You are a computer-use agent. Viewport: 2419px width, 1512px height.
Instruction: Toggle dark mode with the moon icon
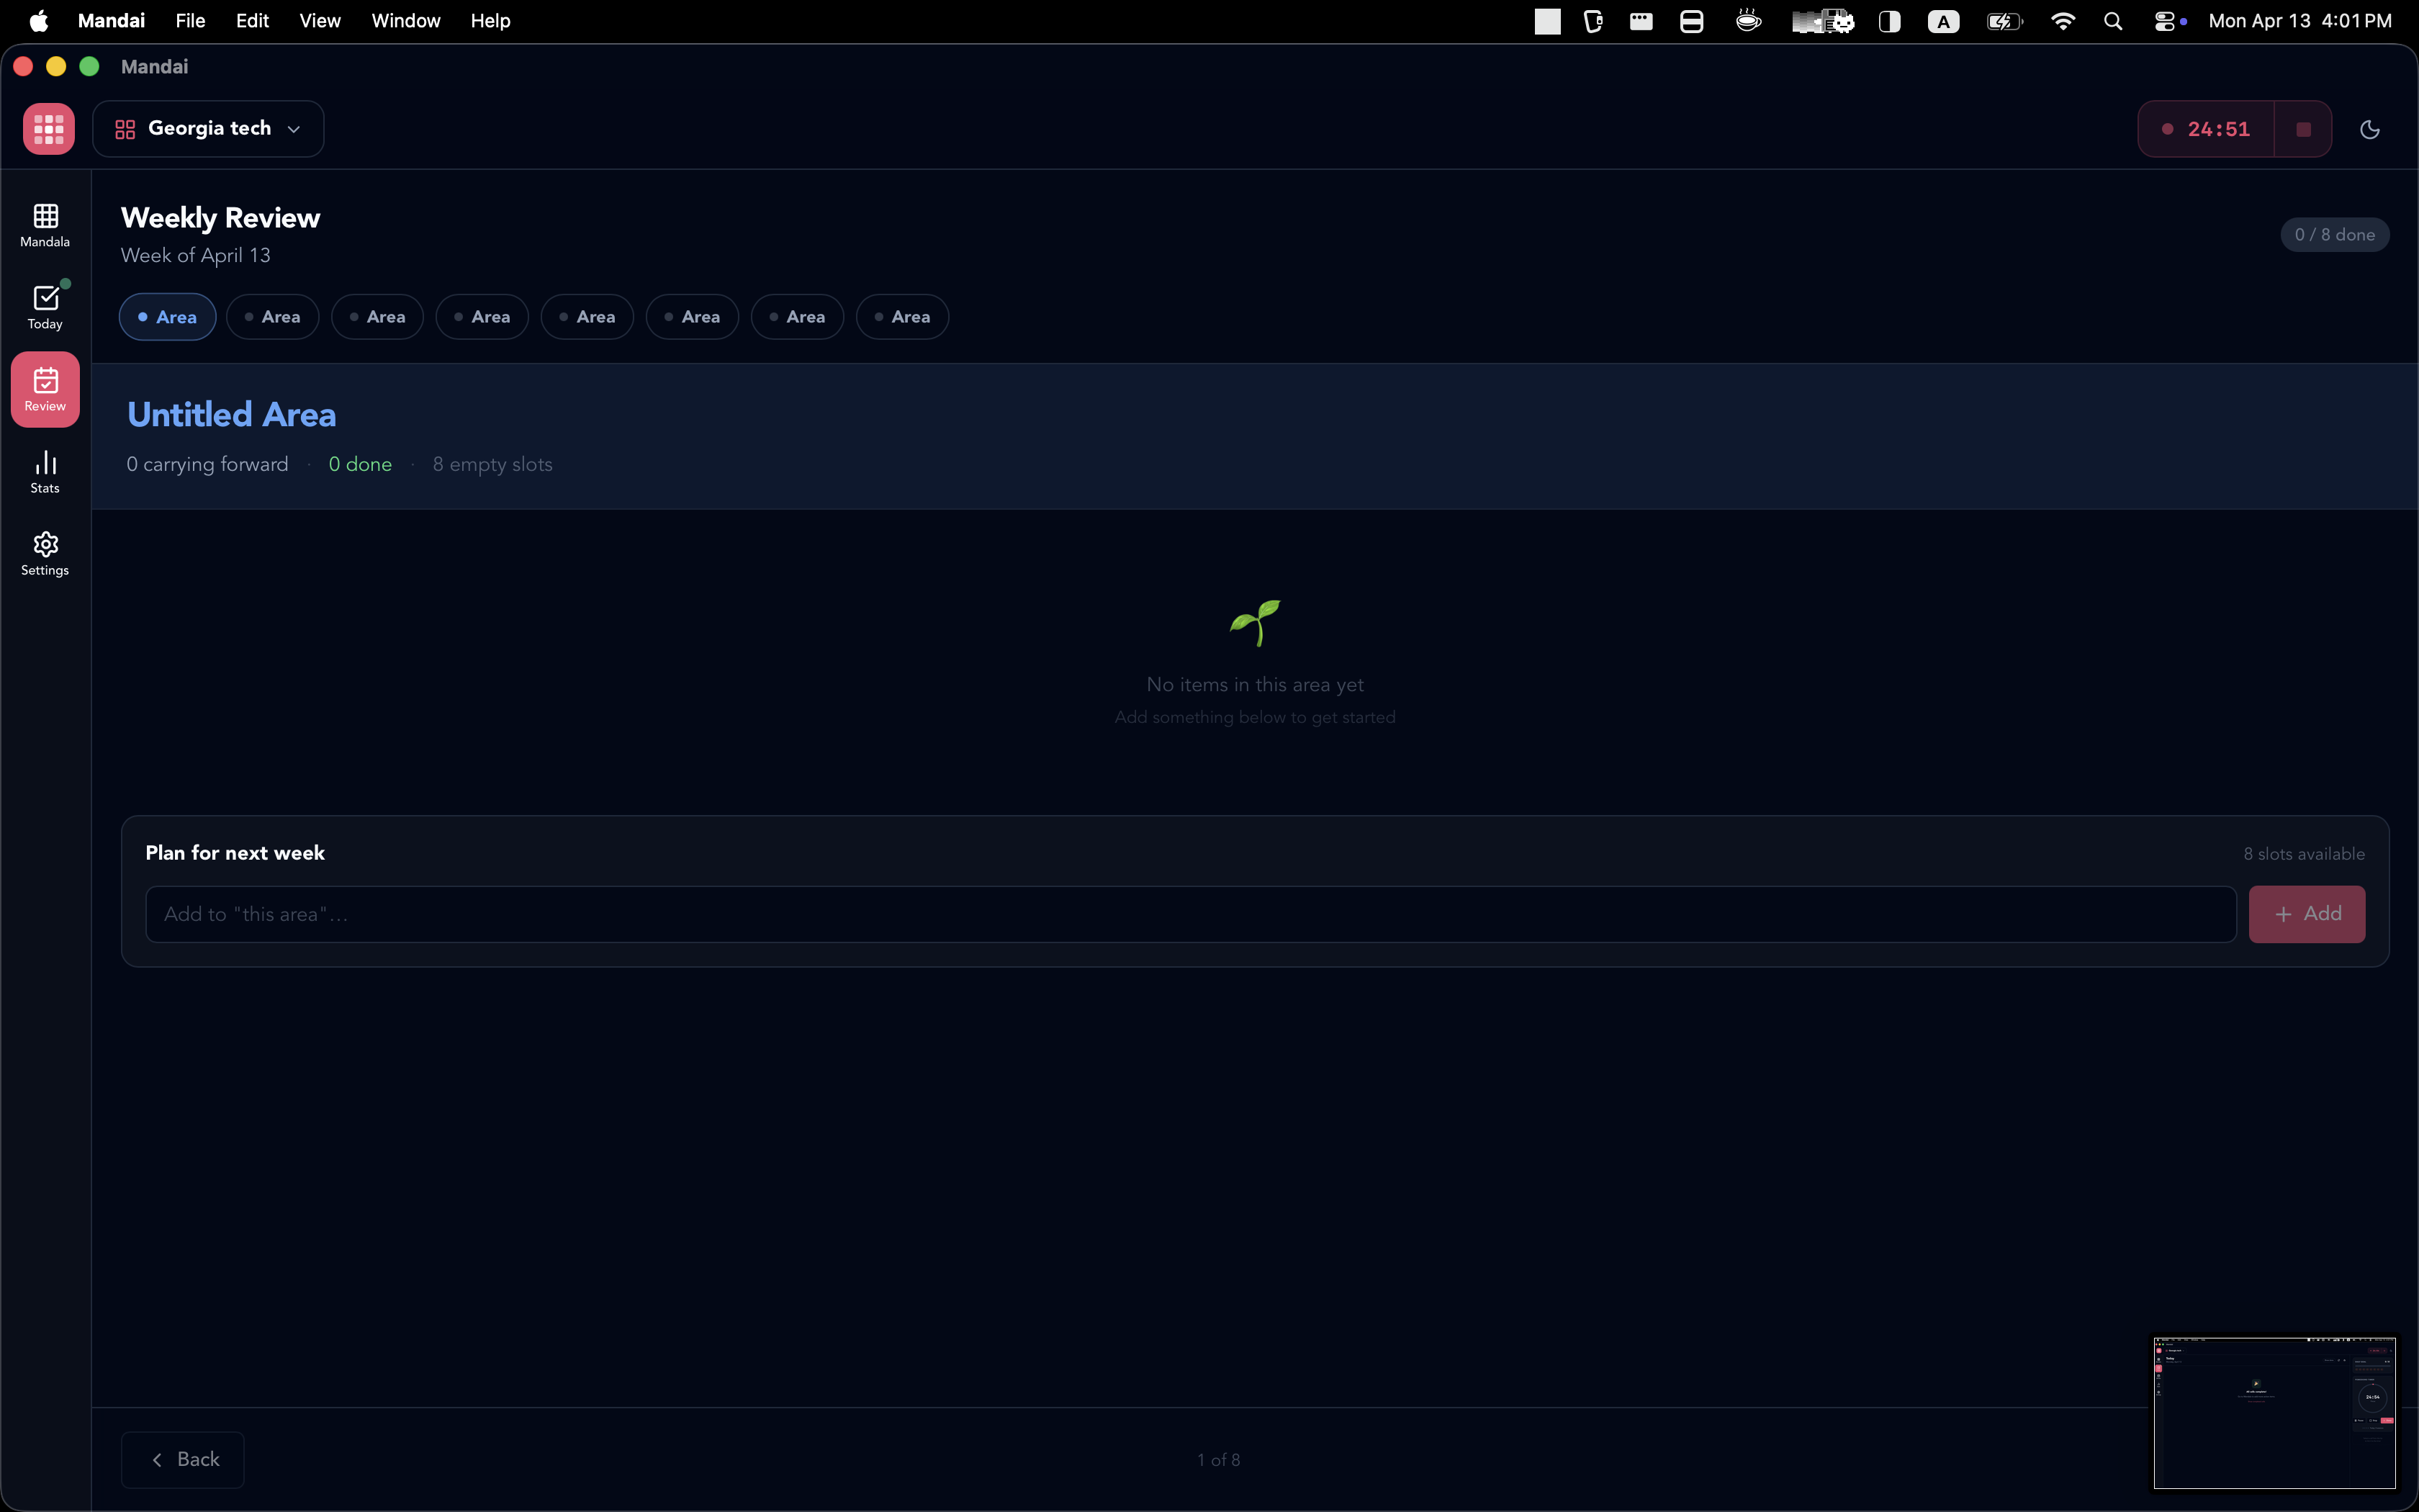(x=2371, y=128)
